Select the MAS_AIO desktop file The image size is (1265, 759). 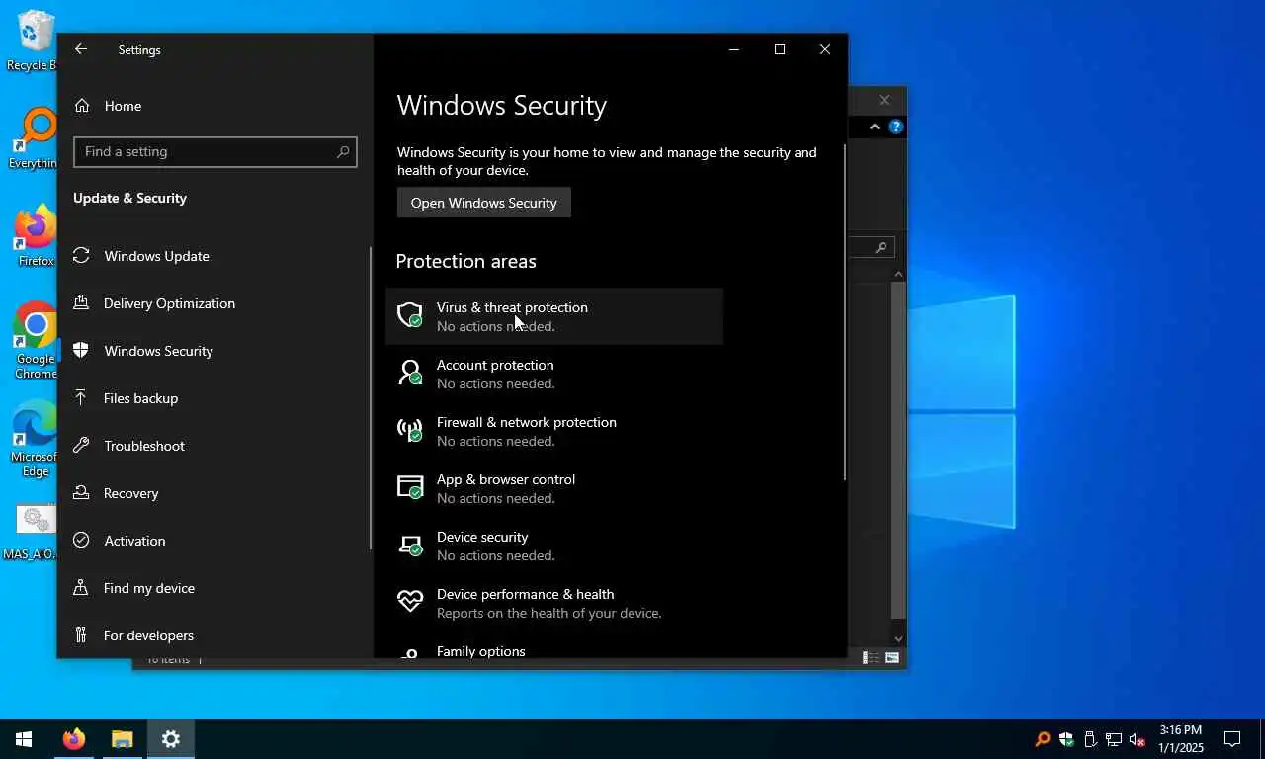[32, 532]
